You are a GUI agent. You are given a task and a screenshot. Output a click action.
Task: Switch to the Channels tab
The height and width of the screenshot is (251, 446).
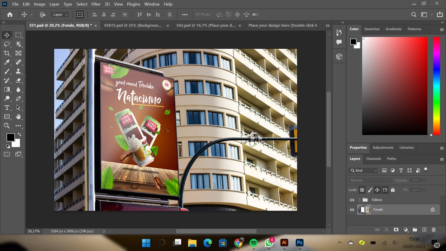point(373,159)
